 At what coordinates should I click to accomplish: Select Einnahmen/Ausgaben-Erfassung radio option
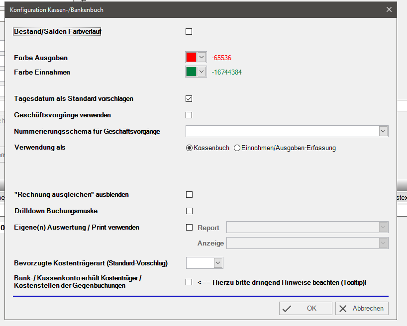pyautogui.click(x=237, y=148)
